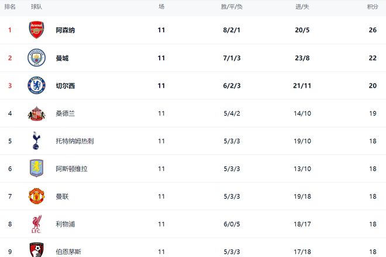Click the Tottenham Hotspur crest
This screenshot has height=257, width=386.
pyautogui.click(x=36, y=141)
